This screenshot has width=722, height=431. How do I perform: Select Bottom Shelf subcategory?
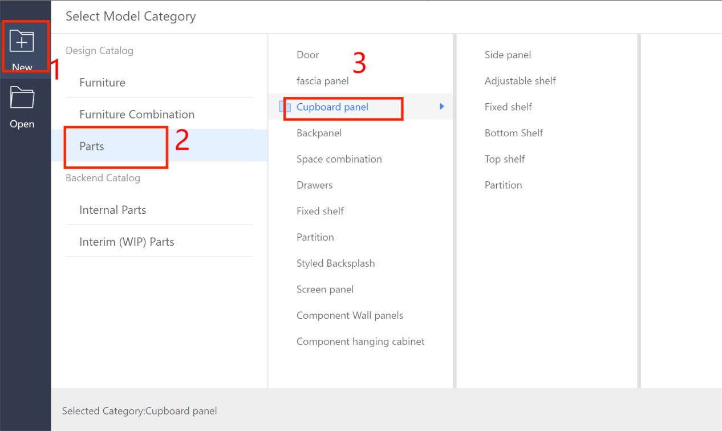coord(514,133)
